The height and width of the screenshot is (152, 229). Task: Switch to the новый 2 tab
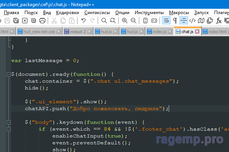point(78,32)
